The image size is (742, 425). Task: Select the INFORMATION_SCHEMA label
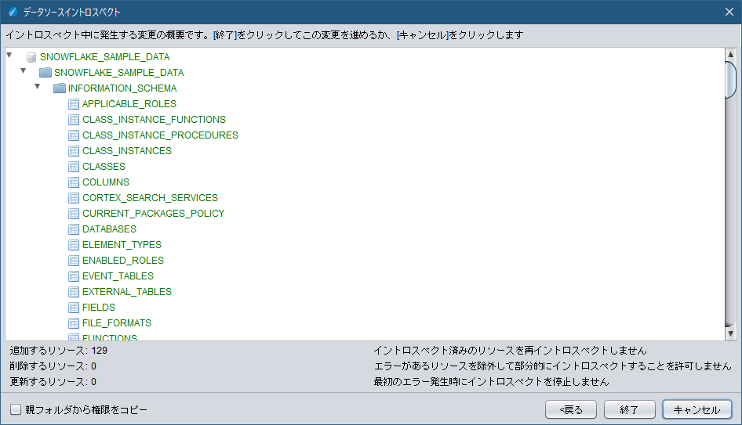pyautogui.click(x=122, y=88)
